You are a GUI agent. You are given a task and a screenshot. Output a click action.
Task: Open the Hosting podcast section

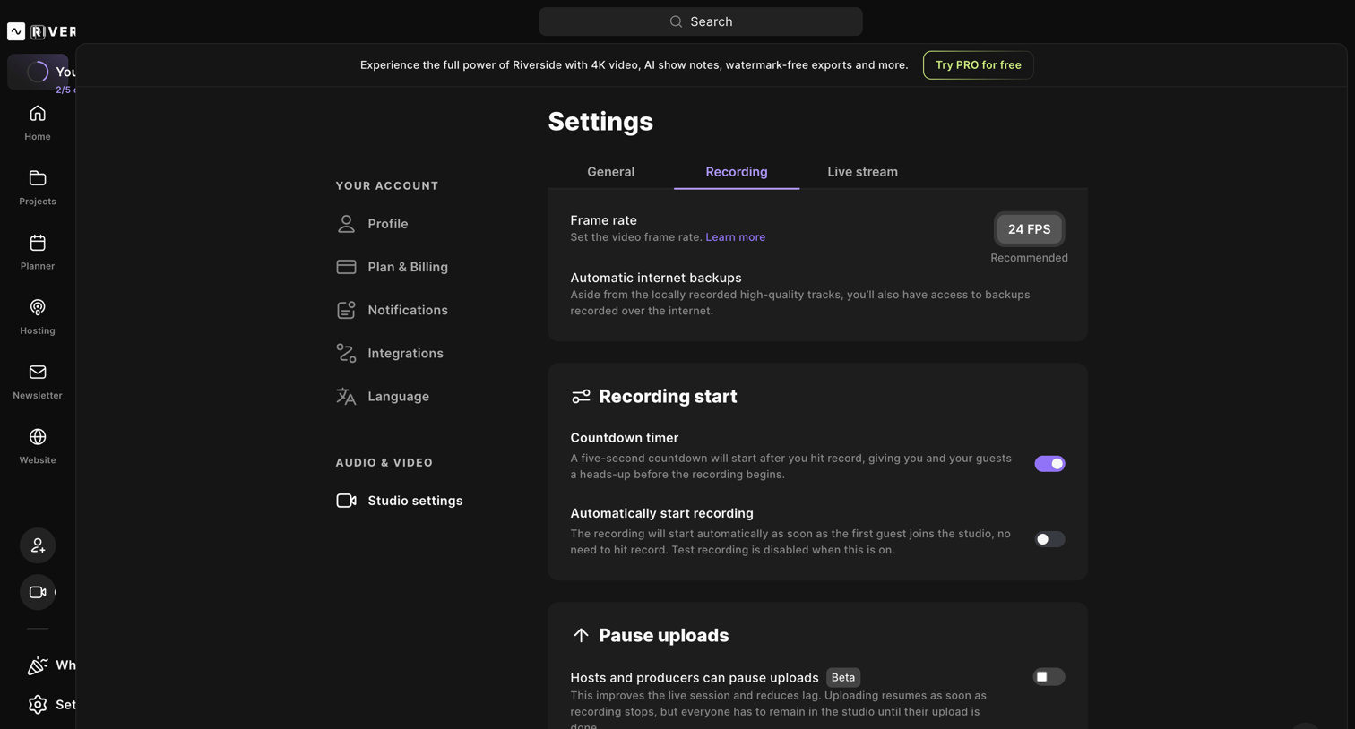point(38,317)
